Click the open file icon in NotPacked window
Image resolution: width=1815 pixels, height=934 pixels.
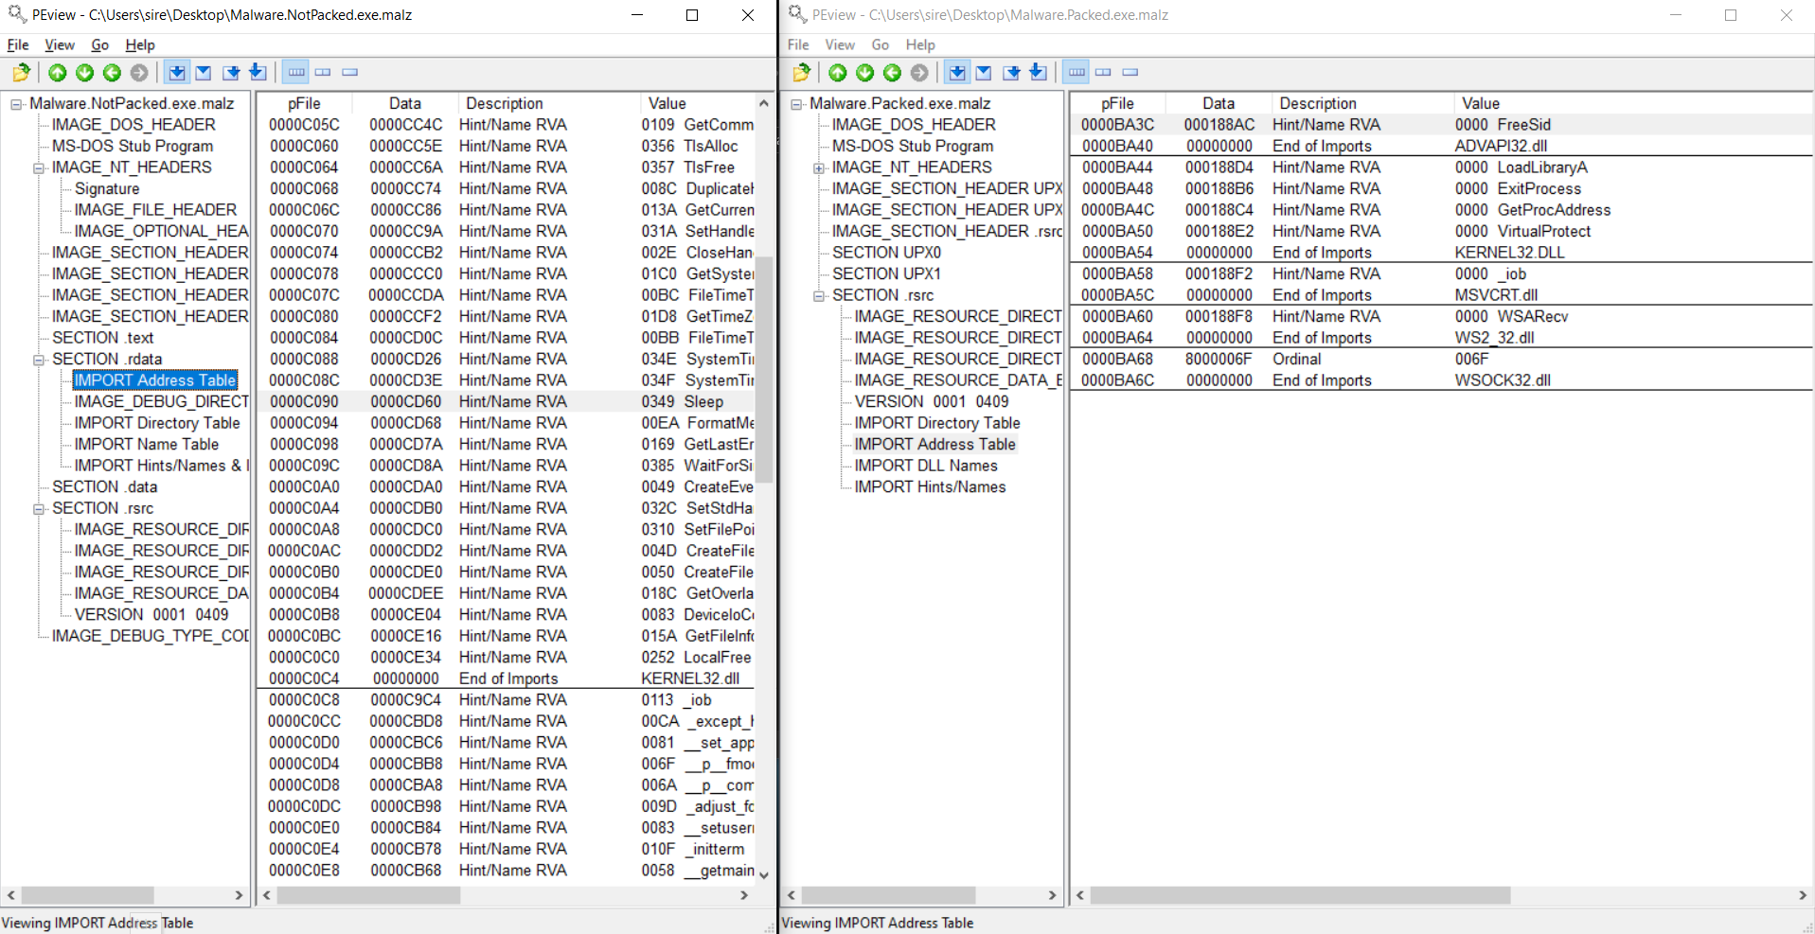[21, 73]
